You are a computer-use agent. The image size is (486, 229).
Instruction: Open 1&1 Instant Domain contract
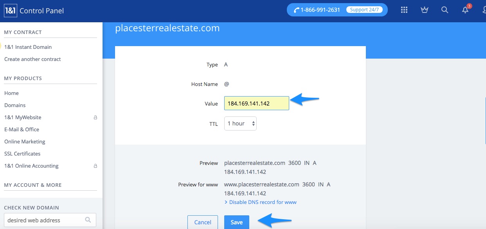[x=28, y=47]
